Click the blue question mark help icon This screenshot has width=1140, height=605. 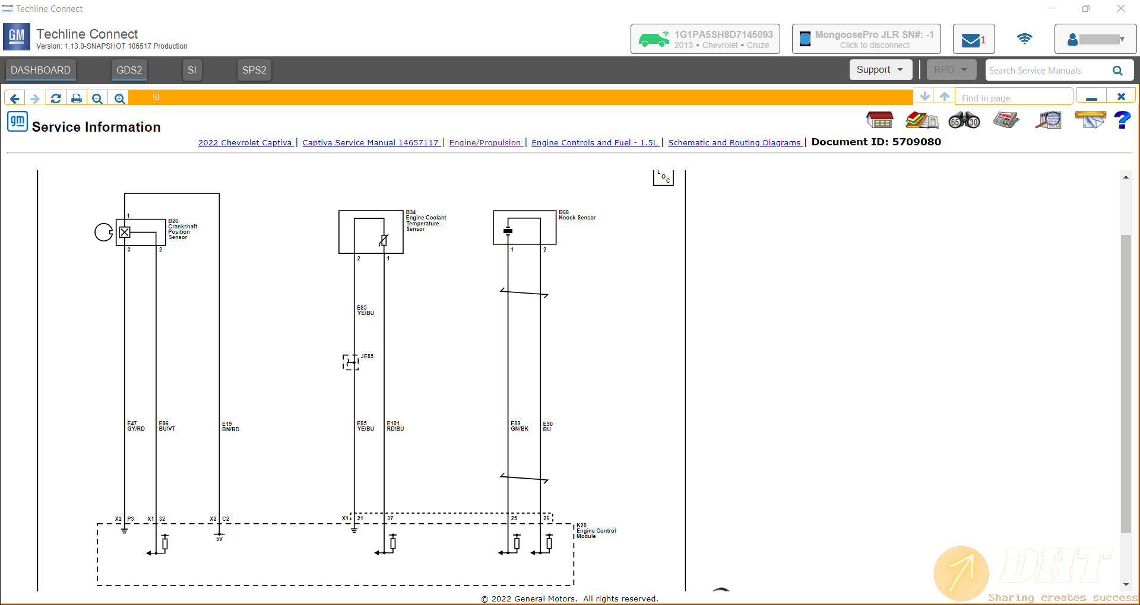pos(1122,120)
